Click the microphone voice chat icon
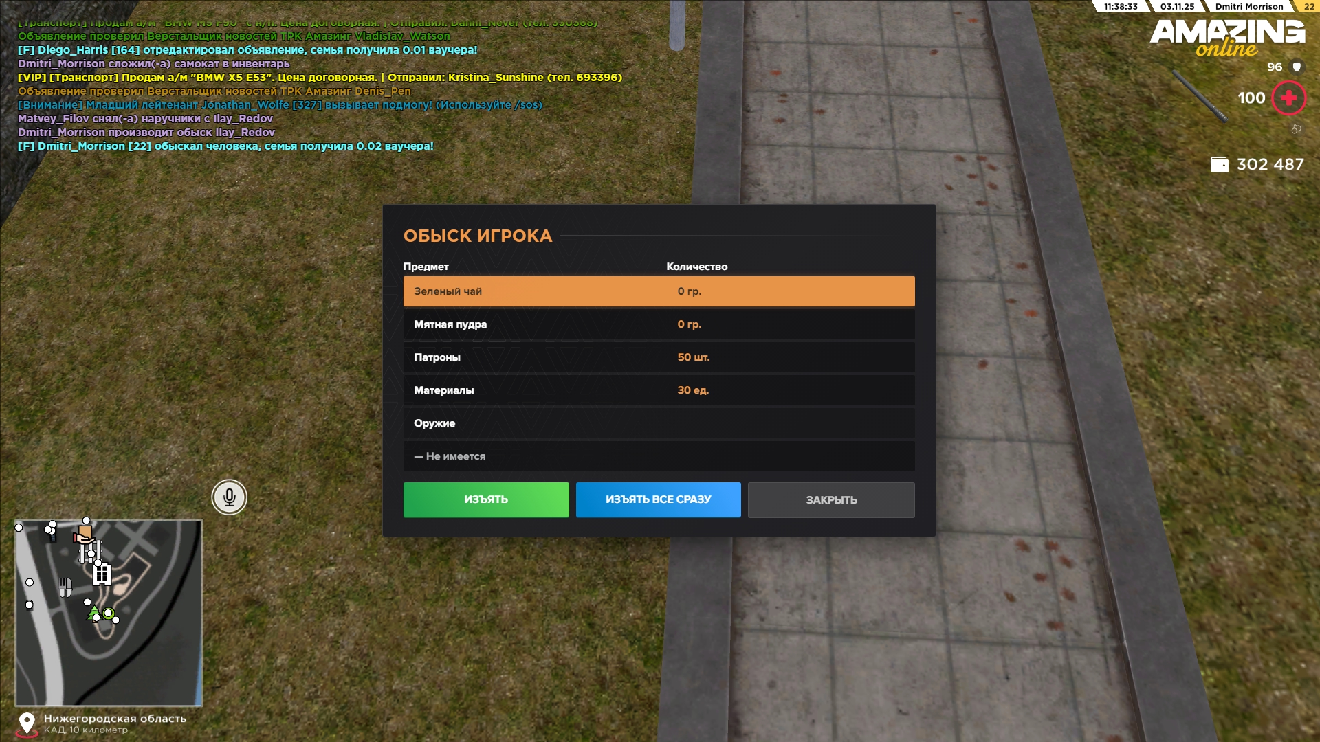The height and width of the screenshot is (742, 1320). point(229,497)
